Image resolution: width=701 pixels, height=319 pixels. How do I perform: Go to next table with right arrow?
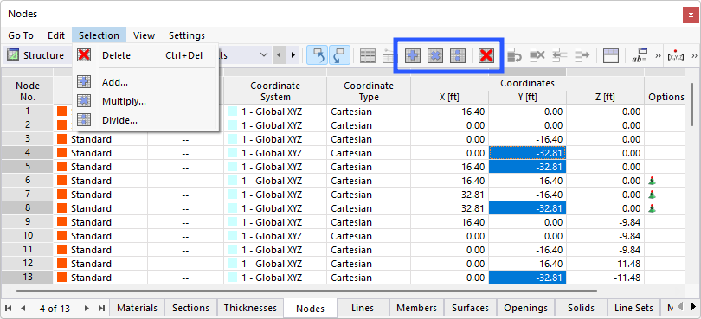(293, 55)
